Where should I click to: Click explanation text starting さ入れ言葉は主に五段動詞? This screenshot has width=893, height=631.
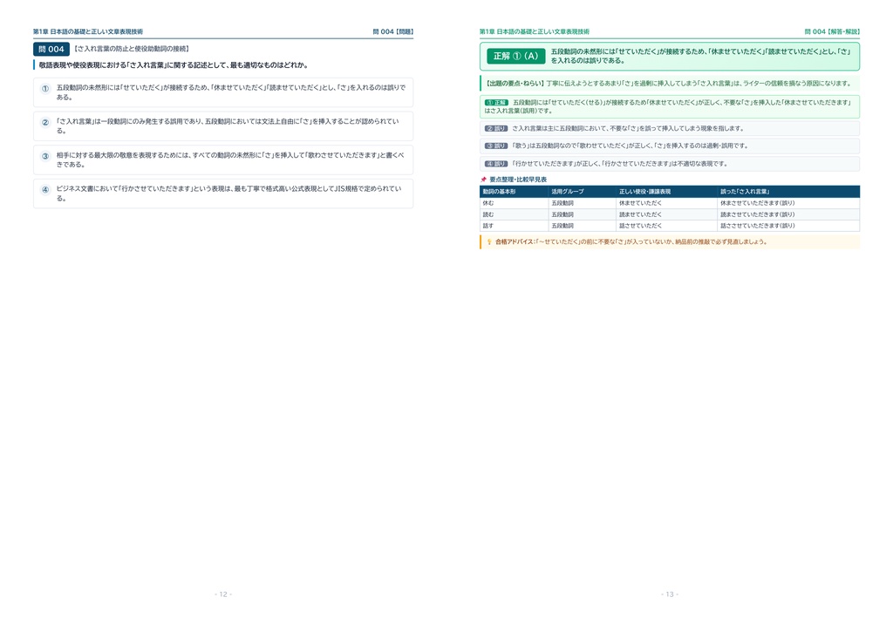point(628,129)
